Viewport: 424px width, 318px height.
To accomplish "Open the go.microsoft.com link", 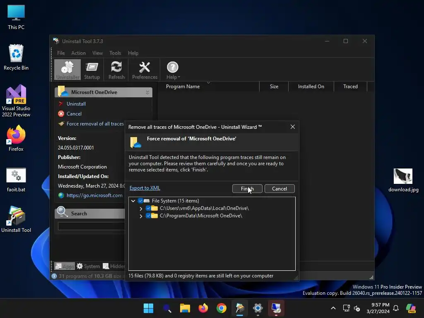I will 94,195.
